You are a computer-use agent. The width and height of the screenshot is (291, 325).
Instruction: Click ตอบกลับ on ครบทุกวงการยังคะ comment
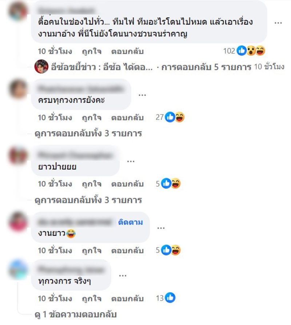[127, 117]
